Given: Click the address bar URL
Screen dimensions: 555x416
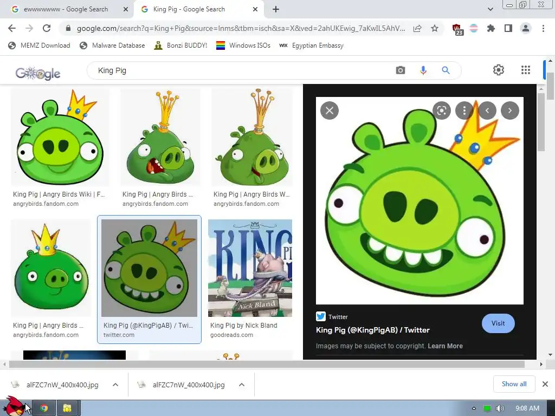Looking at the screenshot, I should pyautogui.click(x=241, y=28).
